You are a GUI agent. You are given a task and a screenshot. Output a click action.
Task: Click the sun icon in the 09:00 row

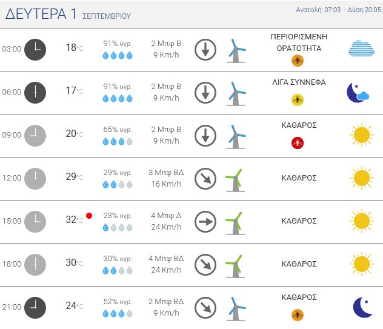[x=361, y=135]
